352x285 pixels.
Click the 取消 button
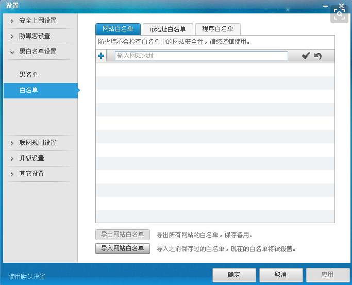point(280,275)
